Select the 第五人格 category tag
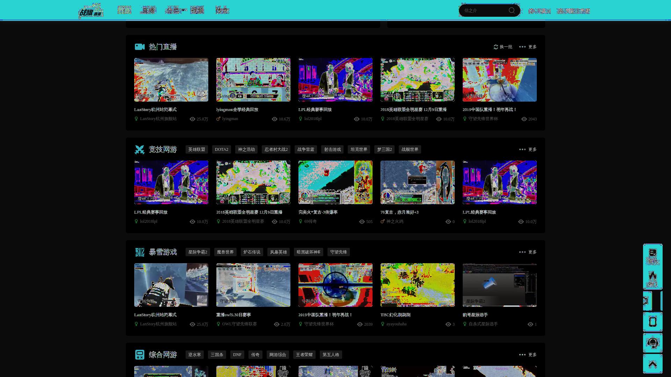This screenshot has height=377, width=671. click(331, 355)
